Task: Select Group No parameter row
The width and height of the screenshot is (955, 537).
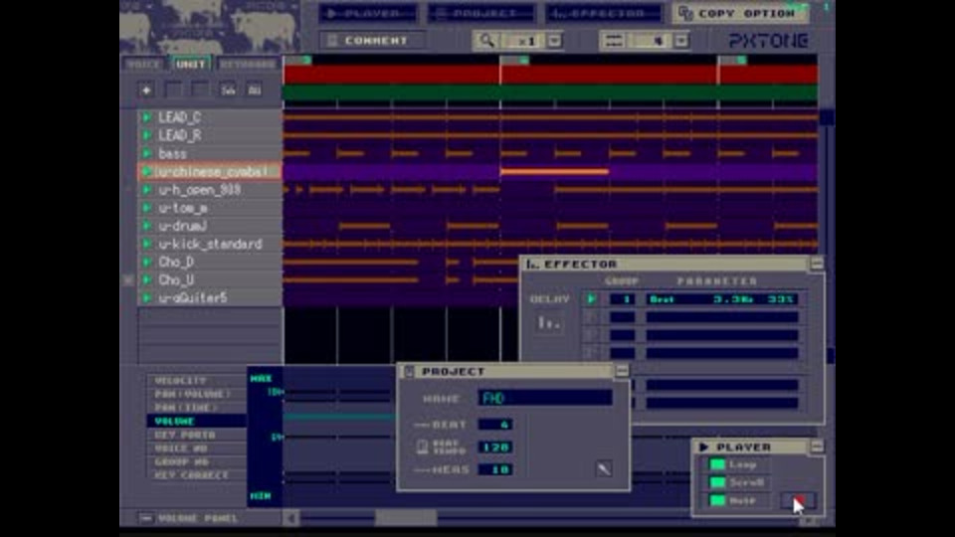Action: point(196,461)
